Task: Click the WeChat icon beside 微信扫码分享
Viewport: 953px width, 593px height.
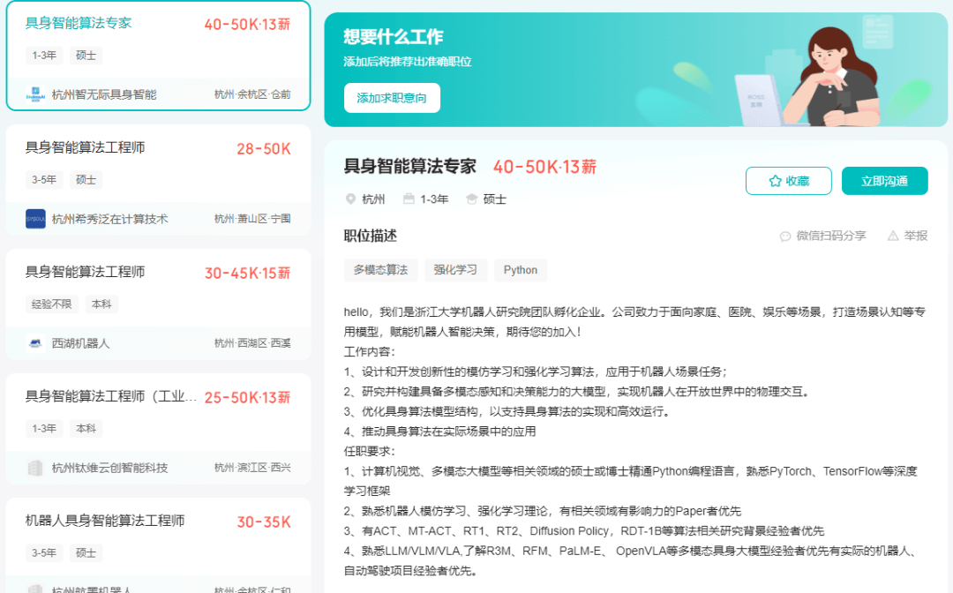Action: tap(785, 236)
